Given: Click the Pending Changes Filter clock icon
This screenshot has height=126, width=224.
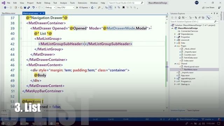Looking at the screenshot, I should coord(190,17).
